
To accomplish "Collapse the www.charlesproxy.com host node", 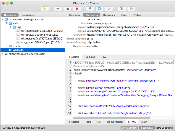I will tap(3, 19).
